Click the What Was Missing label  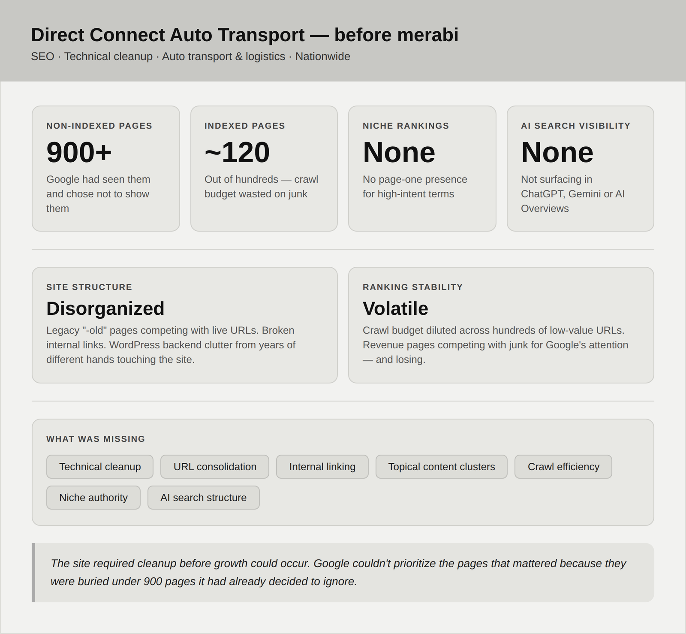96,439
